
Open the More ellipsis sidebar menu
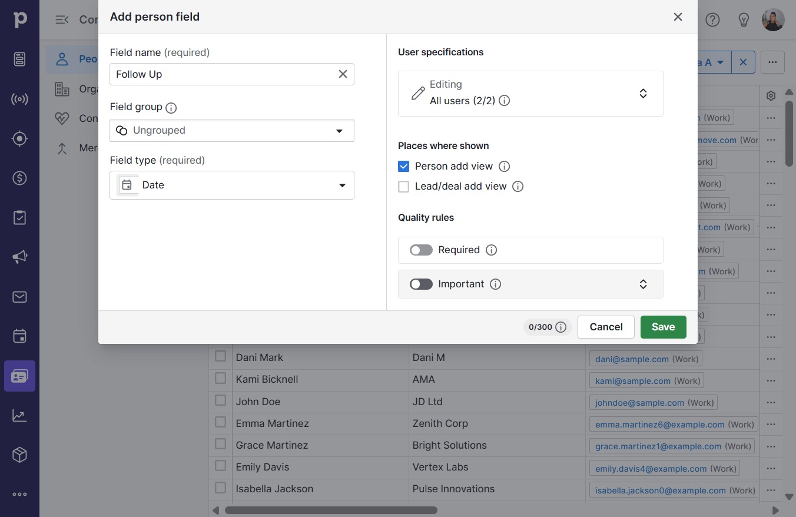(19, 494)
